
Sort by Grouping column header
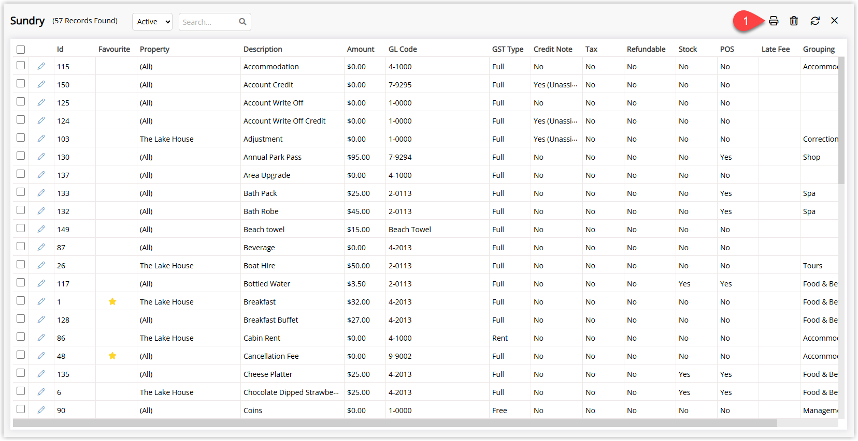819,49
